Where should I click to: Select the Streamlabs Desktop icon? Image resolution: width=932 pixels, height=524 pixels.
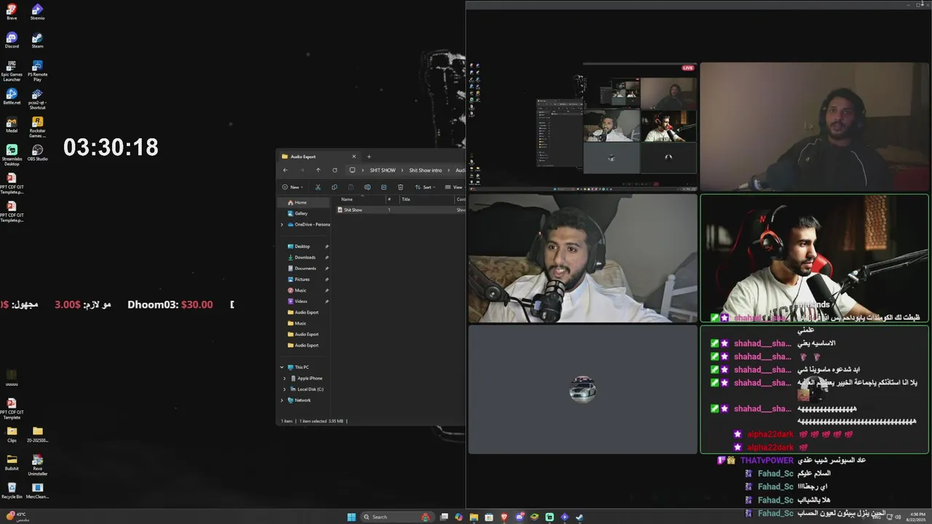[12, 155]
